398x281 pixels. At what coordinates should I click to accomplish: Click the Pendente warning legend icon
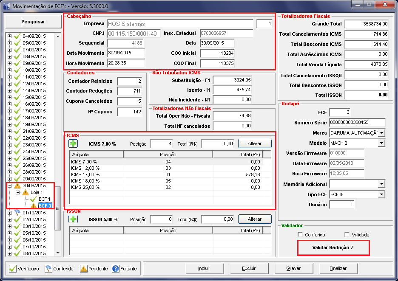(x=84, y=269)
